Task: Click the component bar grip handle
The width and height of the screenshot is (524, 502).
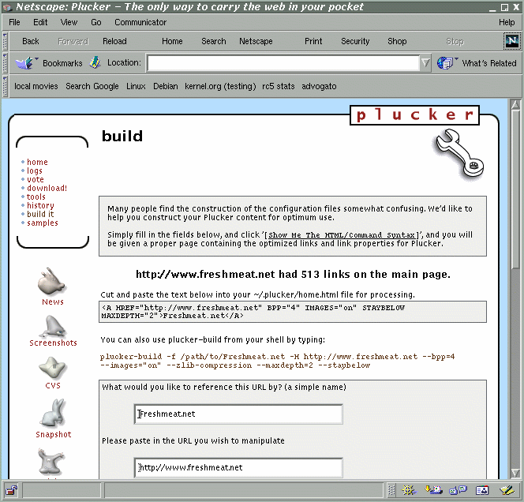Action: click(x=391, y=490)
